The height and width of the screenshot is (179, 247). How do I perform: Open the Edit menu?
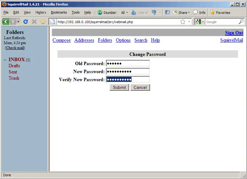point(16,12)
